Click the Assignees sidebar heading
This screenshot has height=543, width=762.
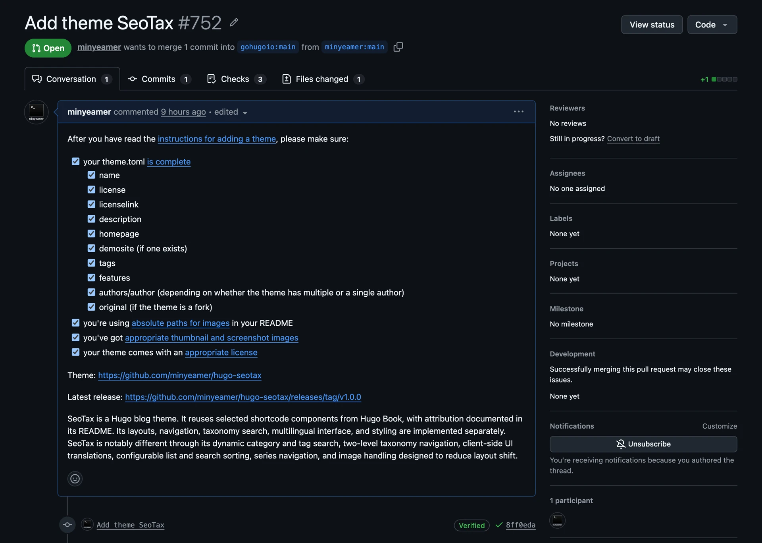click(x=568, y=173)
